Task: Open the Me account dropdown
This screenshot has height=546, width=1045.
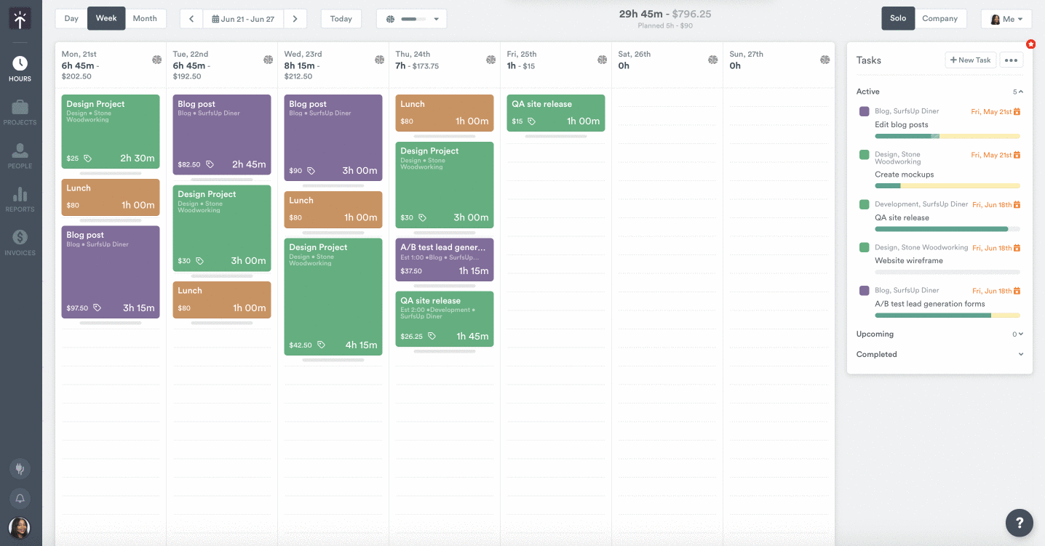Action: [1006, 18]
